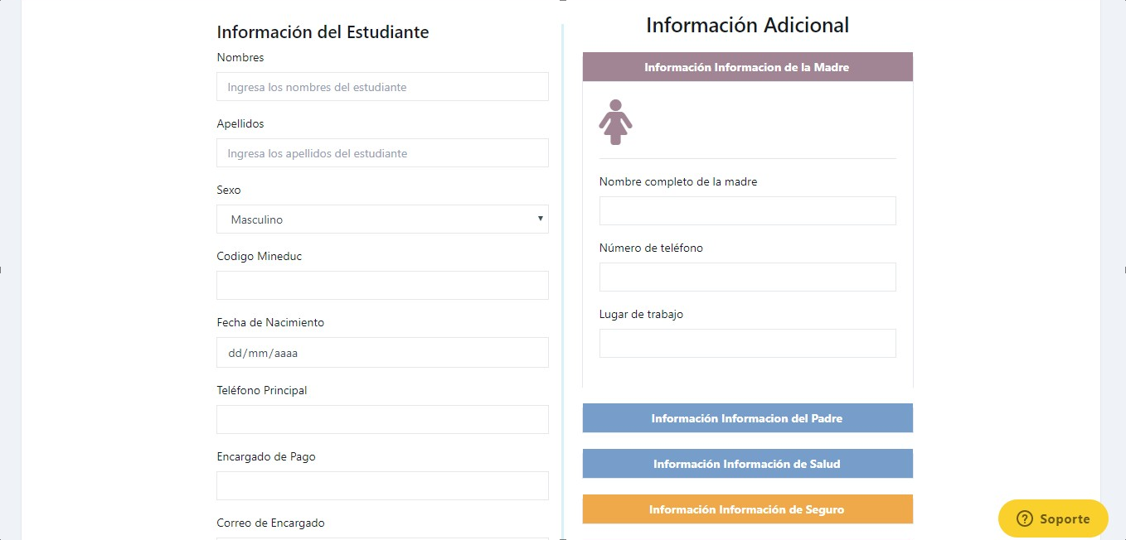1126x540 pixels.
Task: Collapse Información Informacion de la Madre header
Action: (x=747, y=67)
